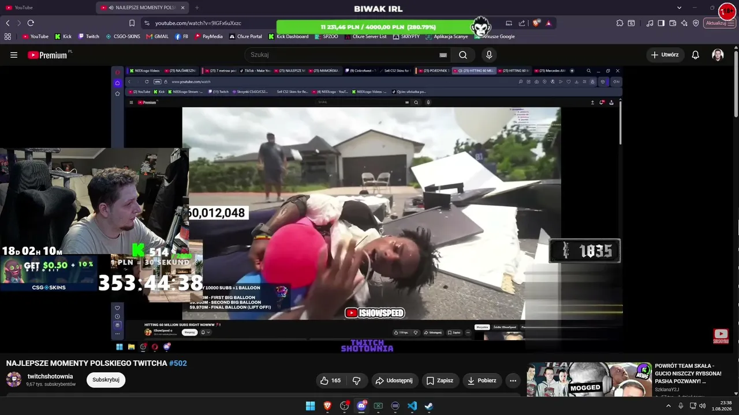Open the Kick bookmark

(x=63, y=36)
